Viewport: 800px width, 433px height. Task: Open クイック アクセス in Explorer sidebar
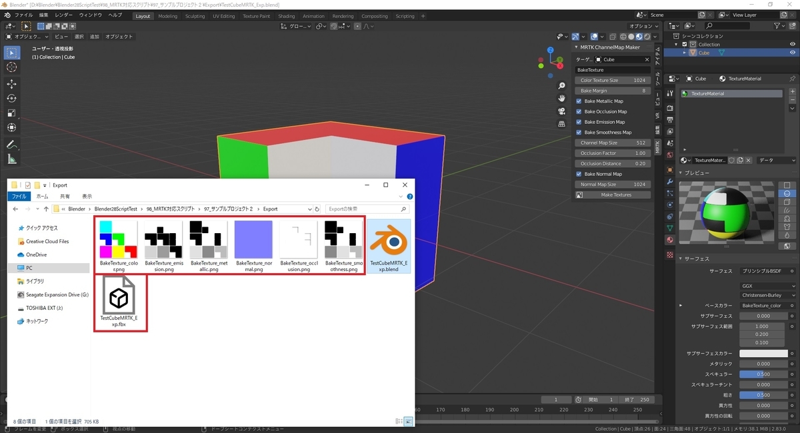pos(41,228)
